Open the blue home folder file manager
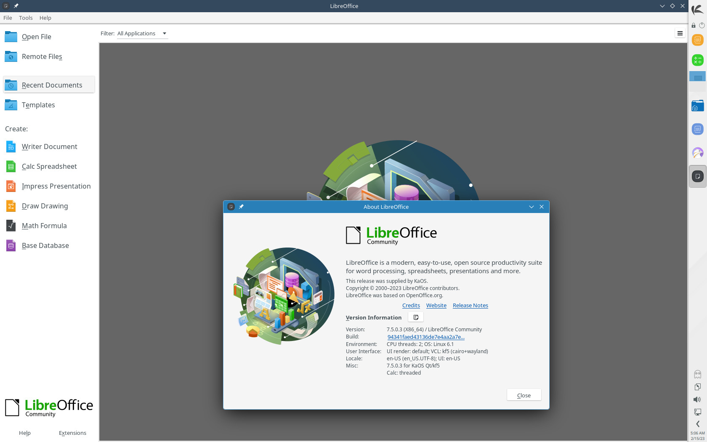Screen dimensions: 707x442 coord(698,106)
